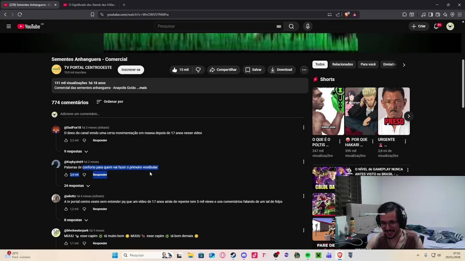Expand the 9 respostas thread

(x=76, y=151)
